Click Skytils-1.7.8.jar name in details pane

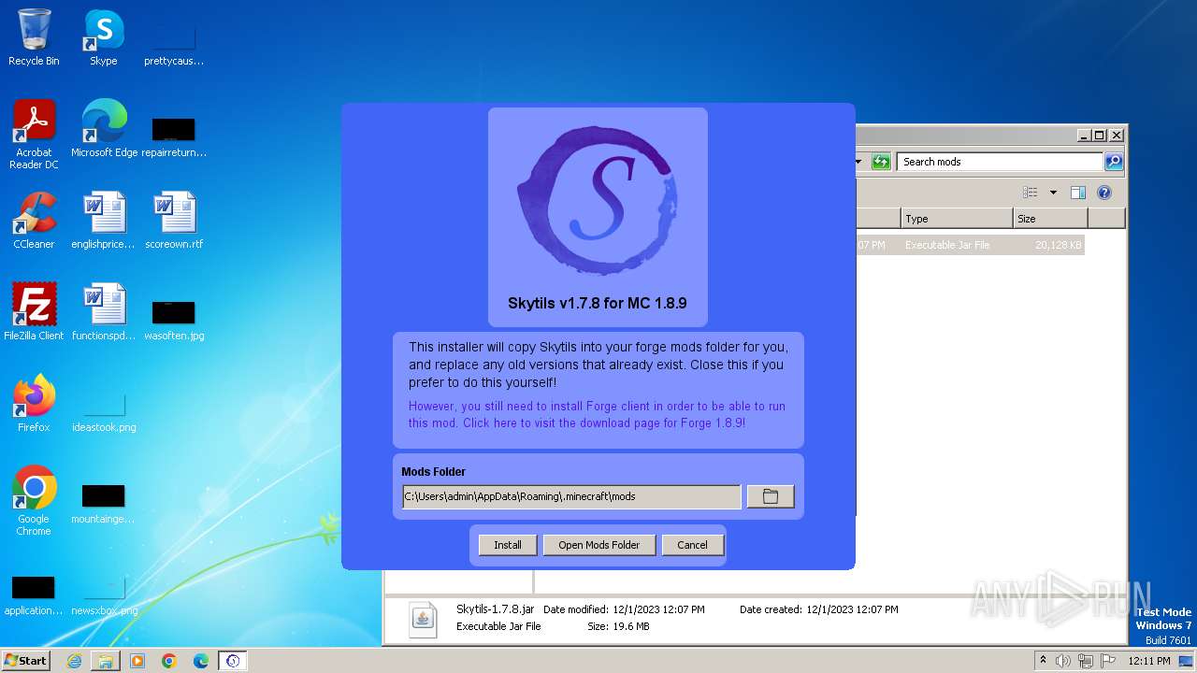495,609
